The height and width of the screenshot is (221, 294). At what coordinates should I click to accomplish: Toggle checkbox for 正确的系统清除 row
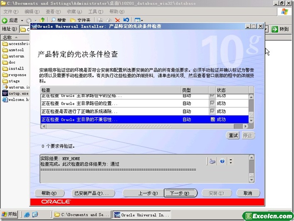coord(212,111)
